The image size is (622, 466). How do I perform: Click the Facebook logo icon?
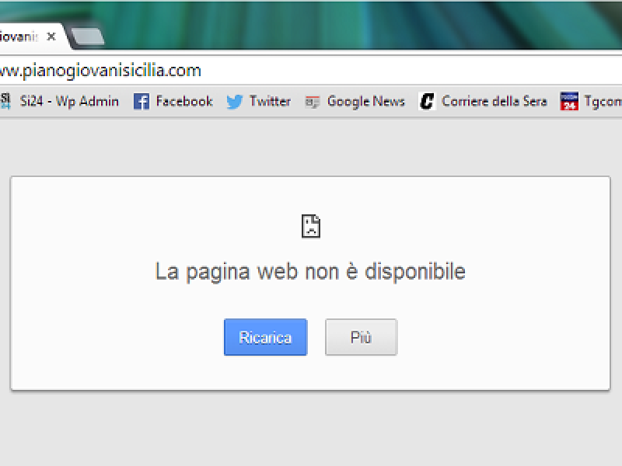141,102
